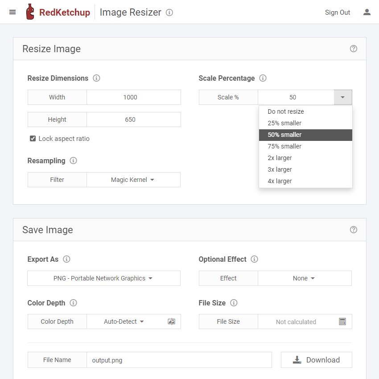The width and height of the screenshot is (379, 379).
Task: Click the color depth detection palette icon
Action: click(x=172, y=321)
